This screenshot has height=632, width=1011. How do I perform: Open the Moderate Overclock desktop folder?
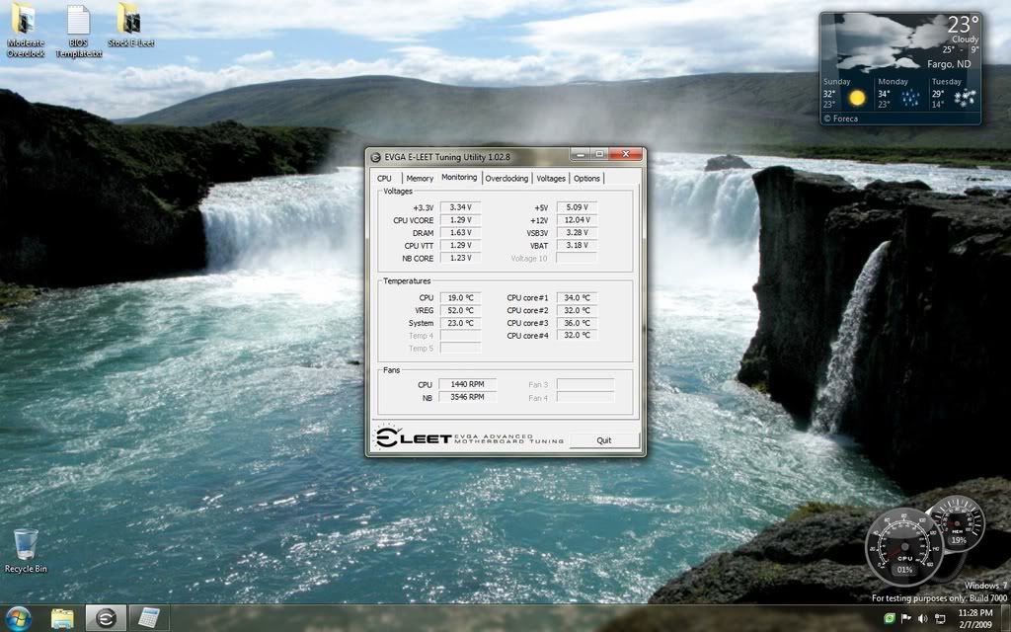pos(25,22)
